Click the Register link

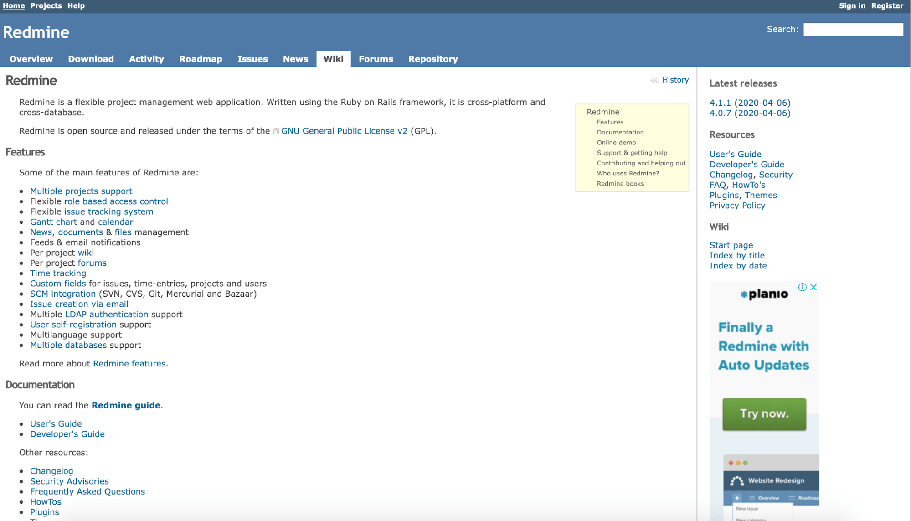886,5
